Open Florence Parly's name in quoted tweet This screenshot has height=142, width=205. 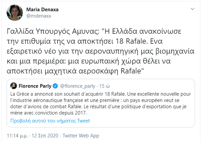tap(35, 86)
